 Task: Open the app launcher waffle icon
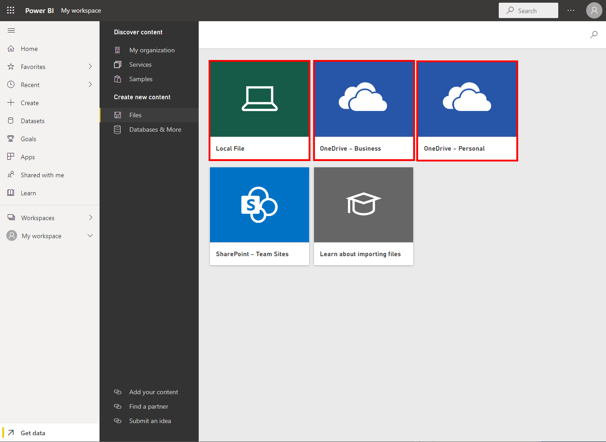[x=10, y=10]
